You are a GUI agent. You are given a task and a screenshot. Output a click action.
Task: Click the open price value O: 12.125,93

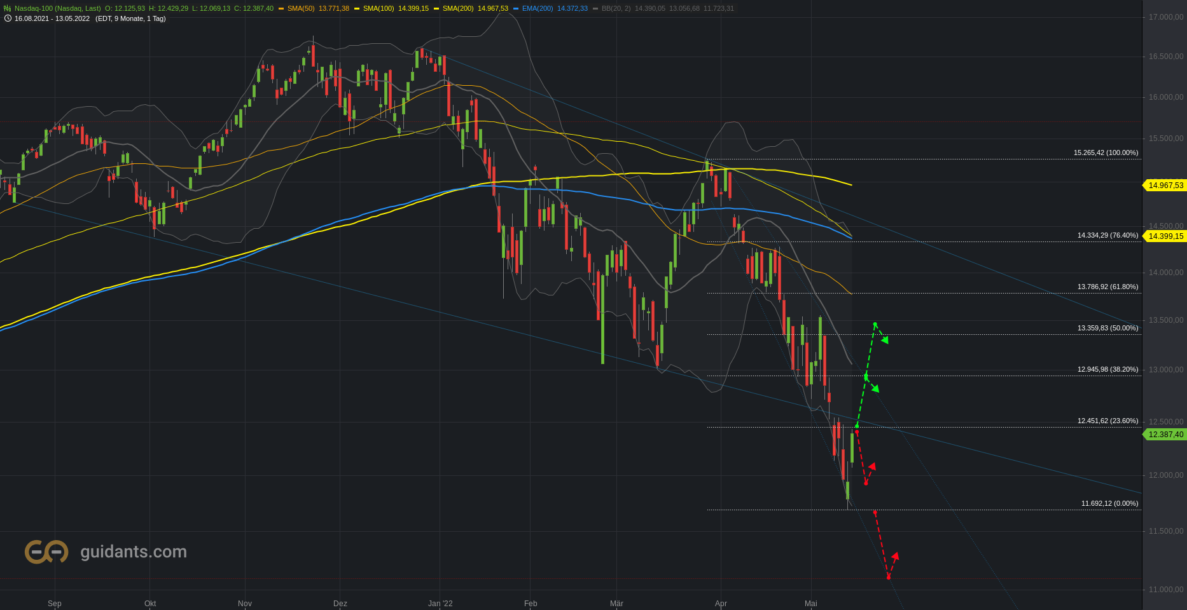pyautogui.click(x=125, y=9)
